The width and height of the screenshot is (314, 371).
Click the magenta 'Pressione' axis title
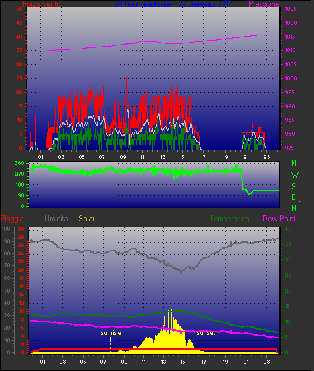click(x=264, y=4)
